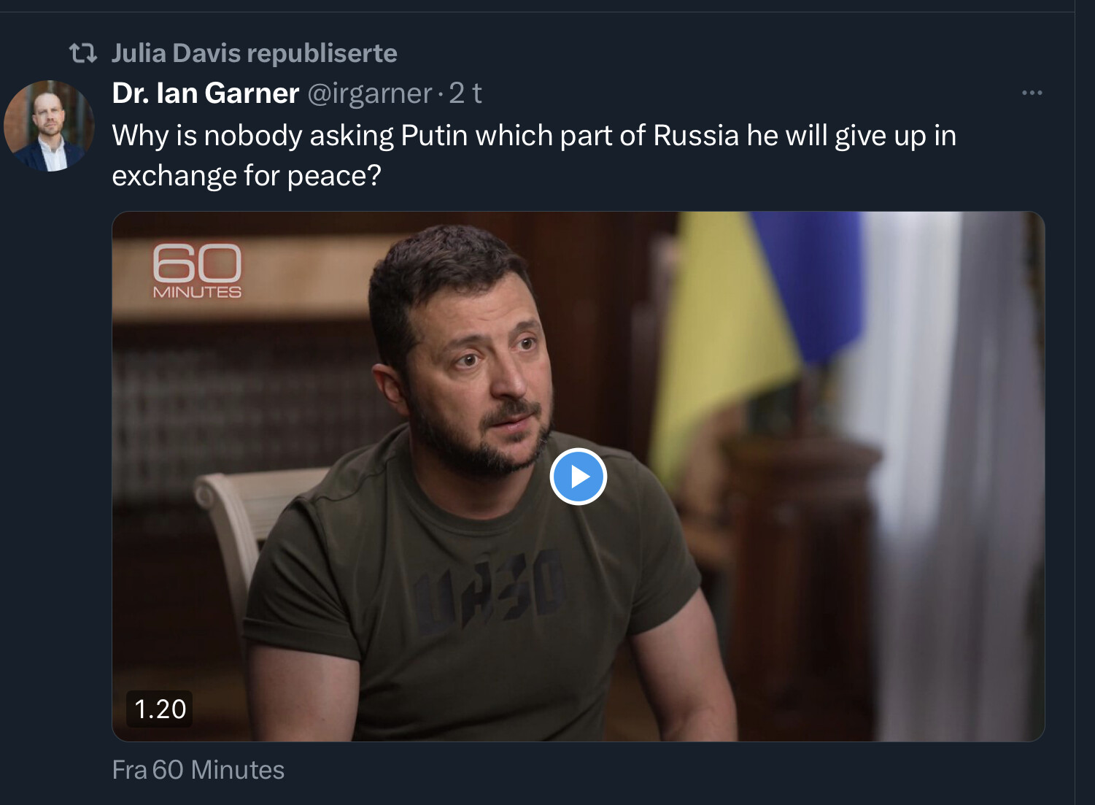Click the repost arrows icon
The height and width of the screenshot is (805, 1095).
point(82,53)
